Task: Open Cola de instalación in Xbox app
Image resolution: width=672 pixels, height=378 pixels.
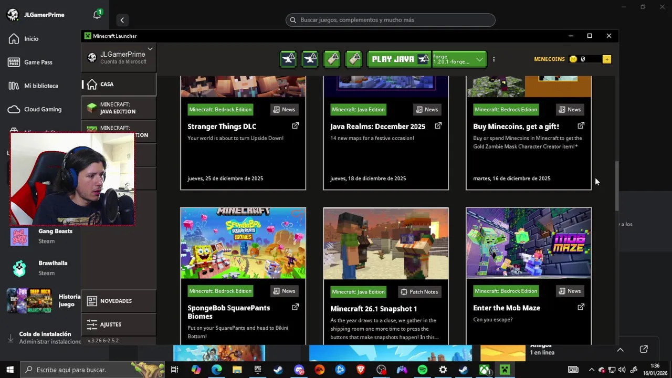Action: point(45,338)
